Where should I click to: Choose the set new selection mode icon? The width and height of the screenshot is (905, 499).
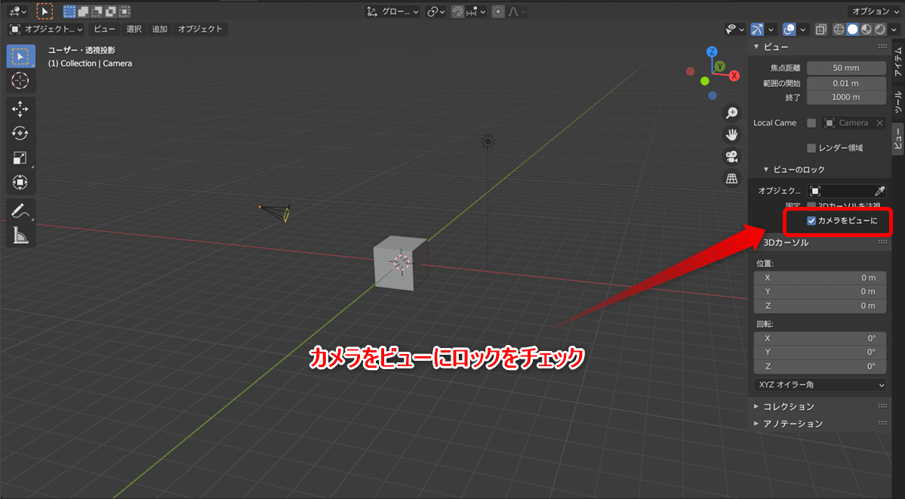click(x=69, y=11)
